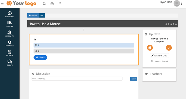Click the Teachers graduation cap icon
186x99 pixels.
coord(146,74)
